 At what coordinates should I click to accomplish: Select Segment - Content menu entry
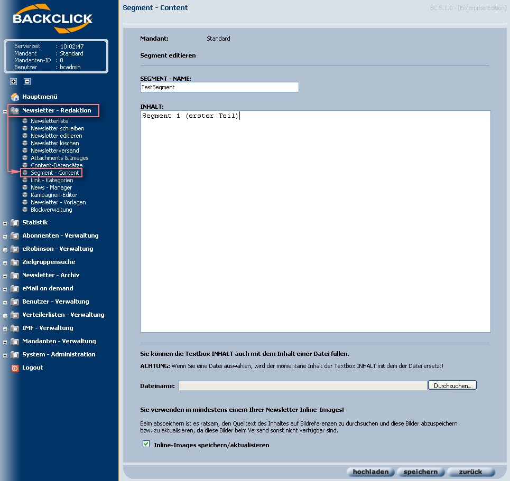tap(54, 173)
